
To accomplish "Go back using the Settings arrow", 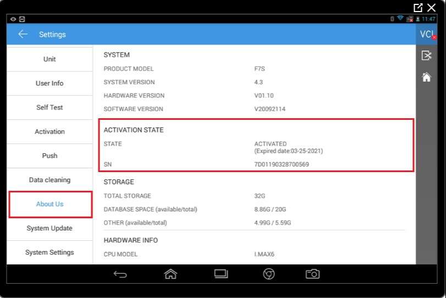I will (x=23, y=35).
